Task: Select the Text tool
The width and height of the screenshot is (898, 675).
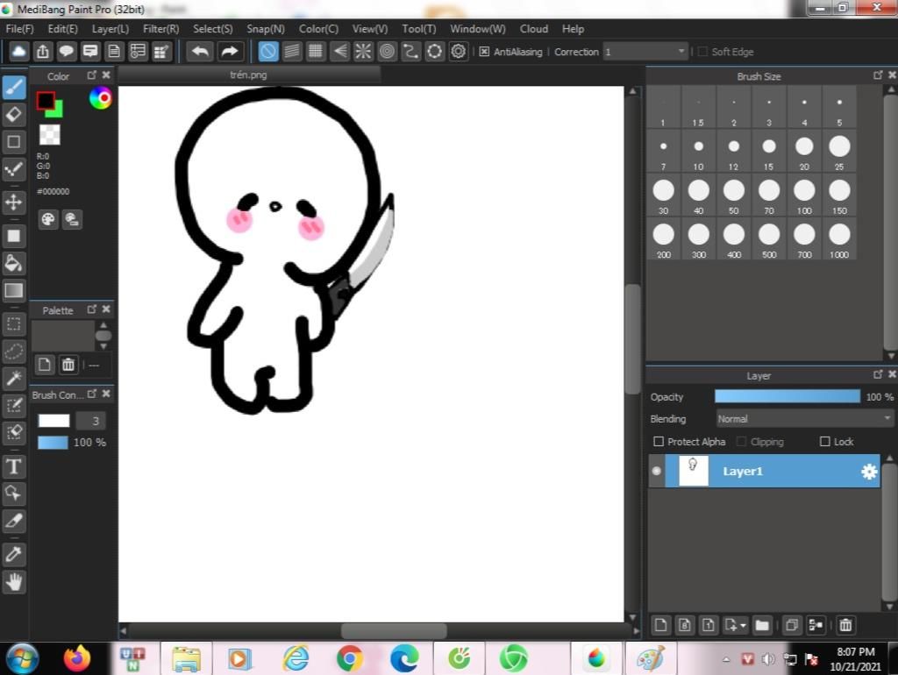Action: (13, 465)
